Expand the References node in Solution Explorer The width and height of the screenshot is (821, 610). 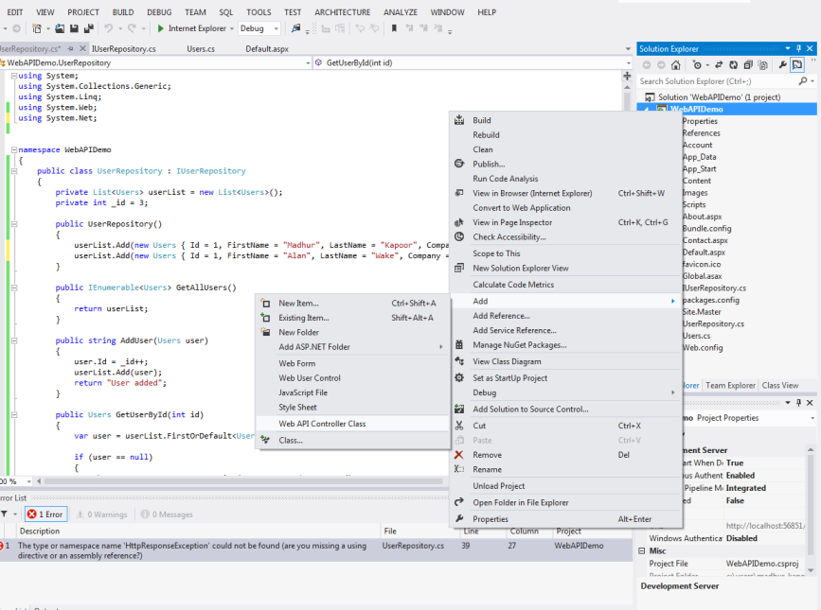(700, 132)
